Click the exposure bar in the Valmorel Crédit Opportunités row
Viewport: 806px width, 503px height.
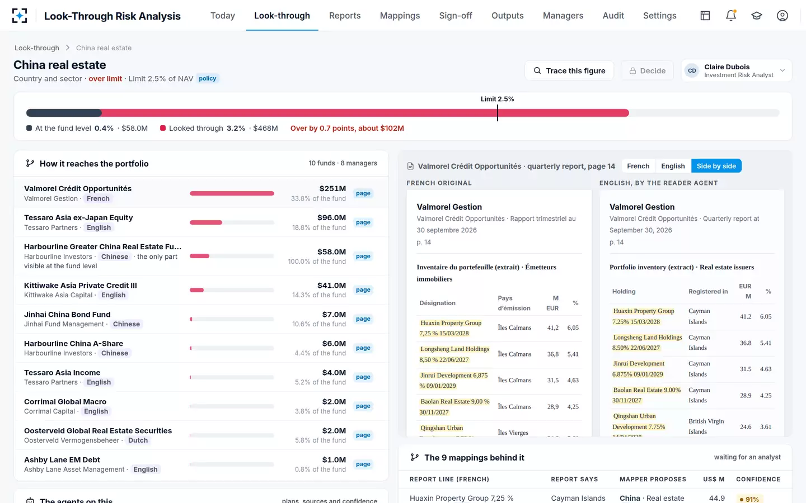pos(232,193)
